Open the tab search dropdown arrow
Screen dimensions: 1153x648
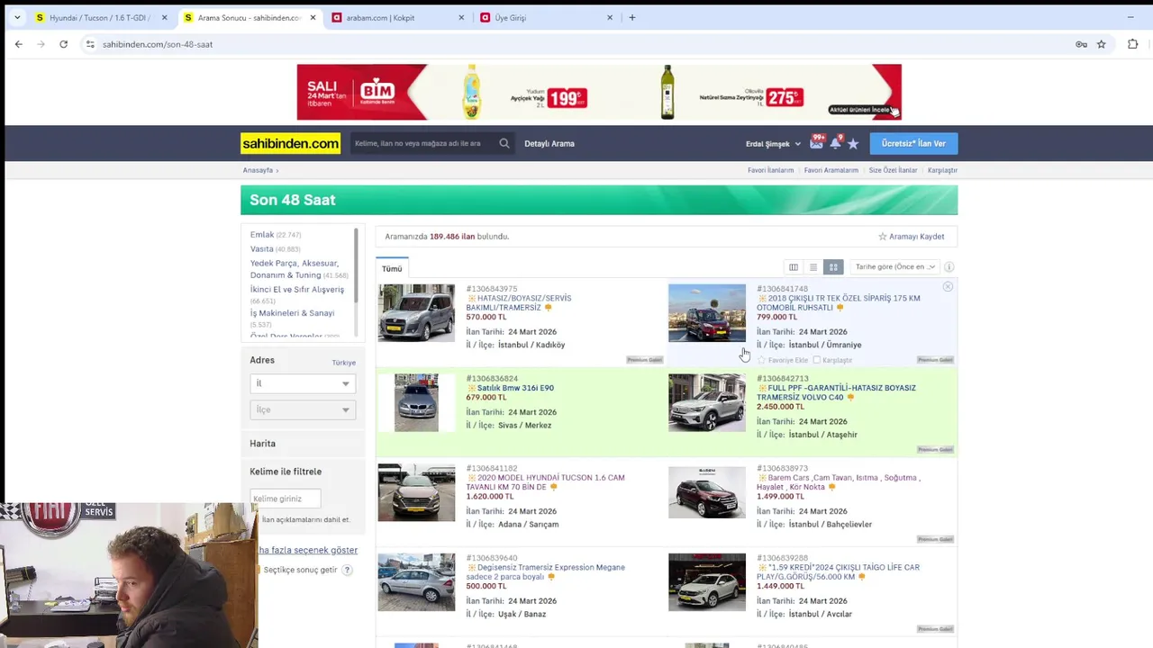(x=17, y=17)
